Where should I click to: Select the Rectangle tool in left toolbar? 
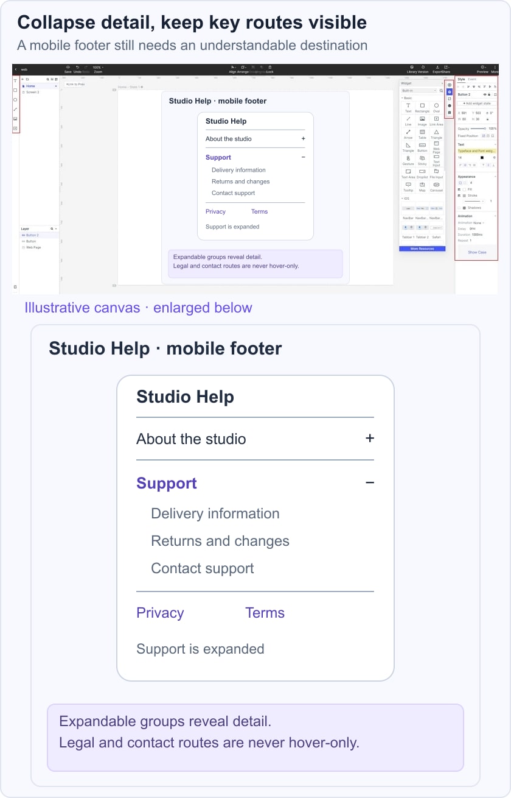[x=15, y=90]
